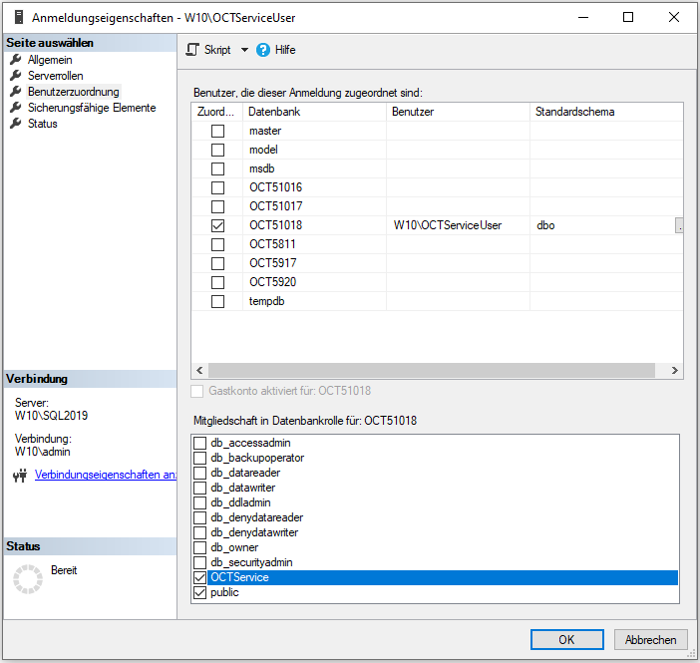Click the wrench icon beside Allgemein
The height and width of the screenshot is (663, 700).
(x=16, y=60)
